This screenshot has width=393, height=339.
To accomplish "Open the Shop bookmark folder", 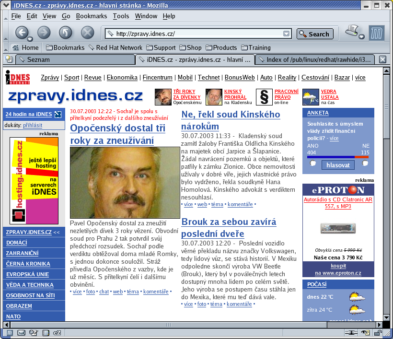I will point(190,47).
